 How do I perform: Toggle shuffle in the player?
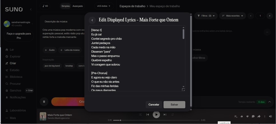[x=140, y=115]
